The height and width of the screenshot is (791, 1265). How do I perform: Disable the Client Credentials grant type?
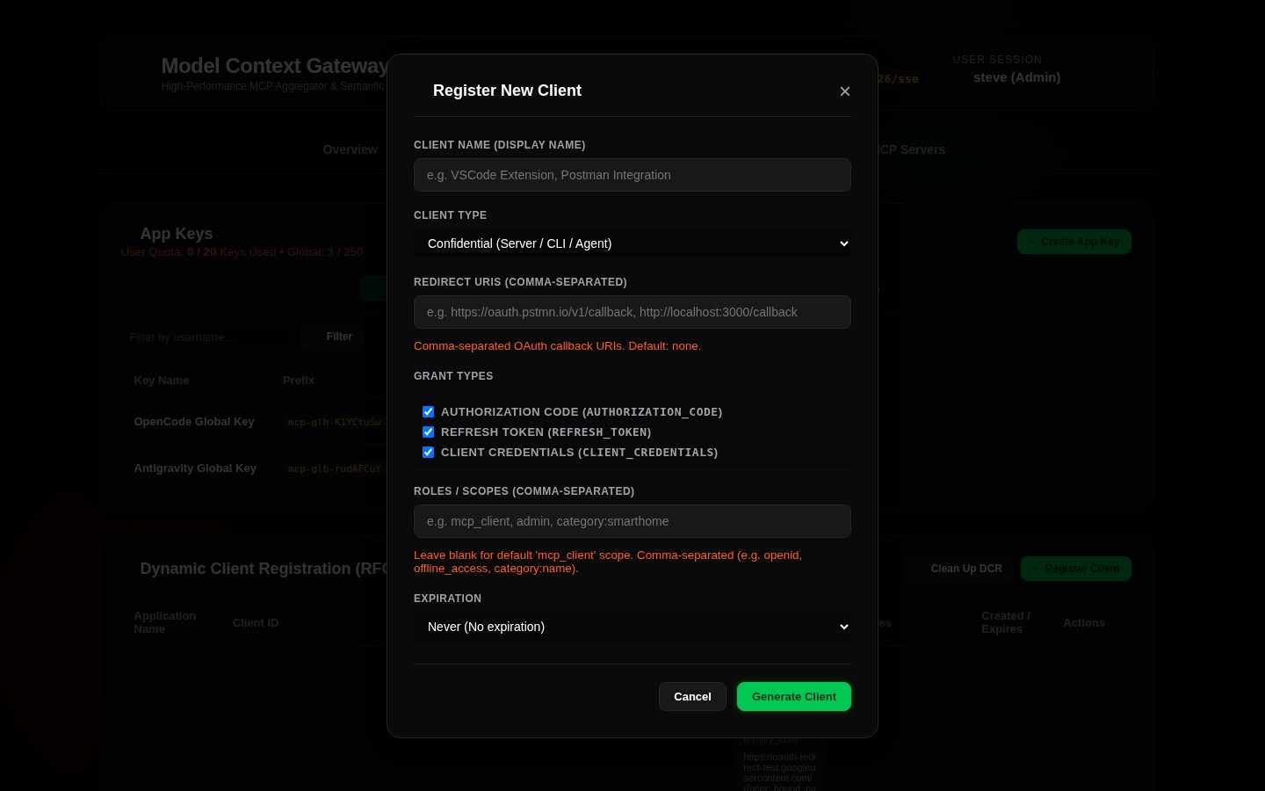tap(429, 453)
